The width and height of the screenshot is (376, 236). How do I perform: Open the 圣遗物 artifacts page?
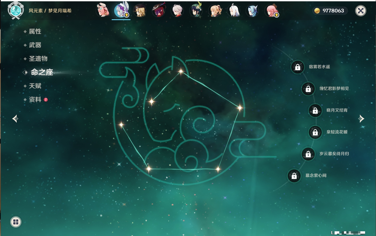pos(38,59)
